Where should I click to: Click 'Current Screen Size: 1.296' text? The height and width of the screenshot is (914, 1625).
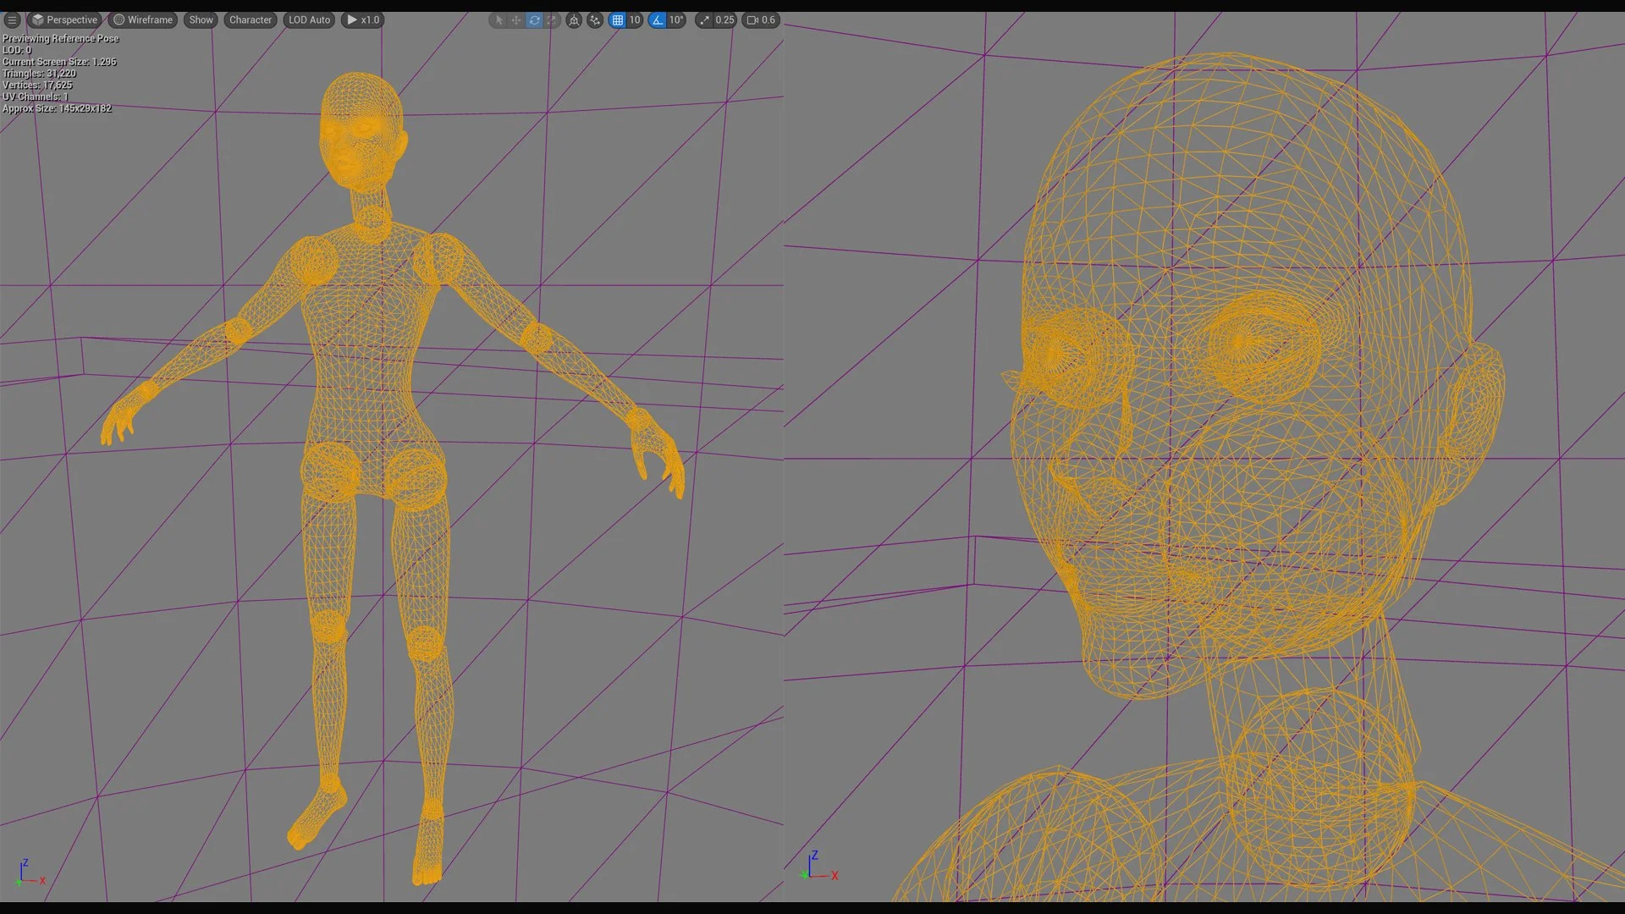click(59, 62)
